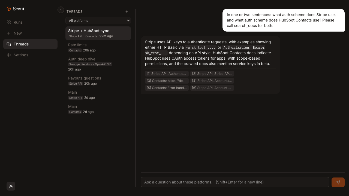Open Settings from the sidebar
Screen dimensions: 349x196
tap(30, 55)
